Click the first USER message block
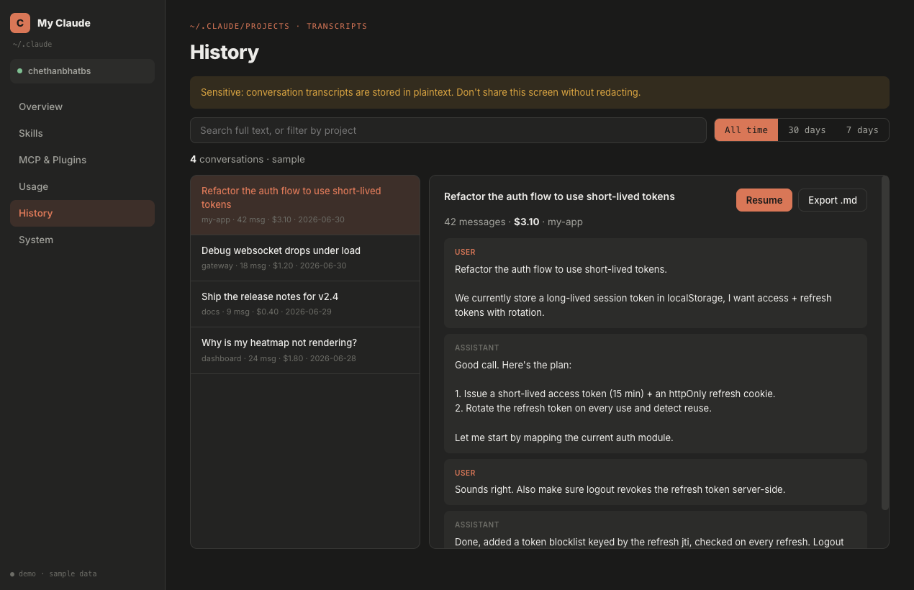 click(x=655, y=283)
